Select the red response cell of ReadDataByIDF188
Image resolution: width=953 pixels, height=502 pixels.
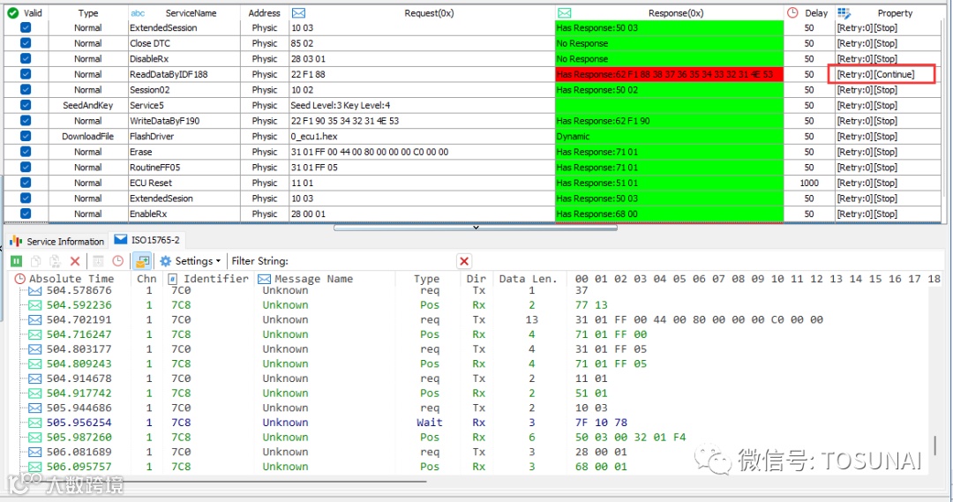point(669,74)
